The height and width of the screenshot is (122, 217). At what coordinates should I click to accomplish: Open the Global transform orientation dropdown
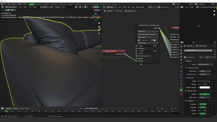click(44, 7)
